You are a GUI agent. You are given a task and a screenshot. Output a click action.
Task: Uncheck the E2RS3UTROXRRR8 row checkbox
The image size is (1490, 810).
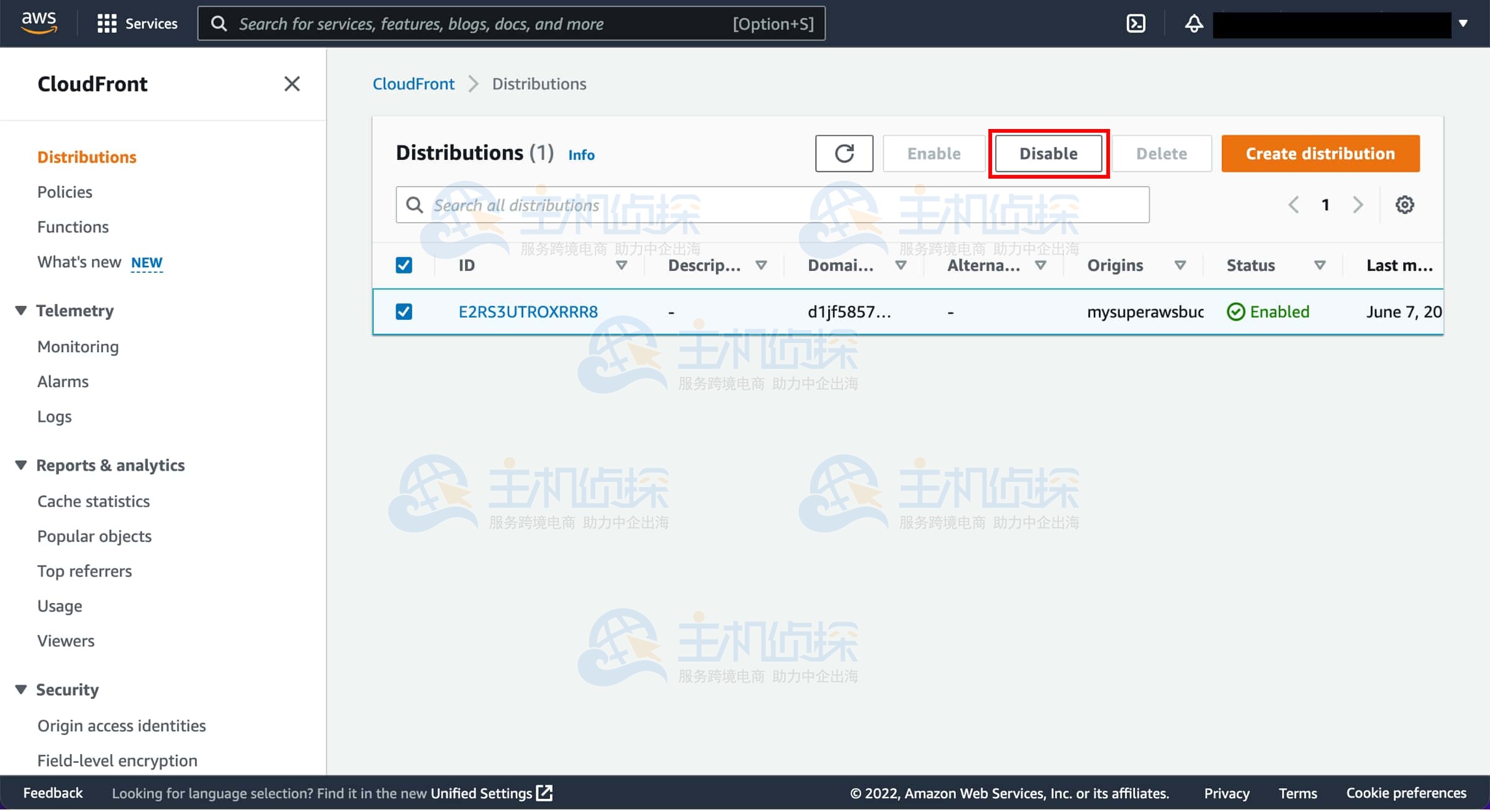[x=404, y=311]
